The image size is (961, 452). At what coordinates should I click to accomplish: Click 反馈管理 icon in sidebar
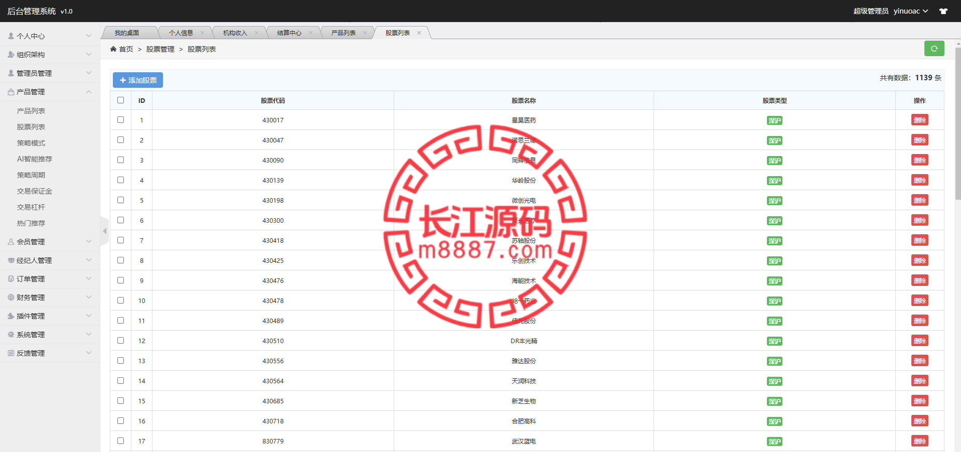(x=11, y=353)
